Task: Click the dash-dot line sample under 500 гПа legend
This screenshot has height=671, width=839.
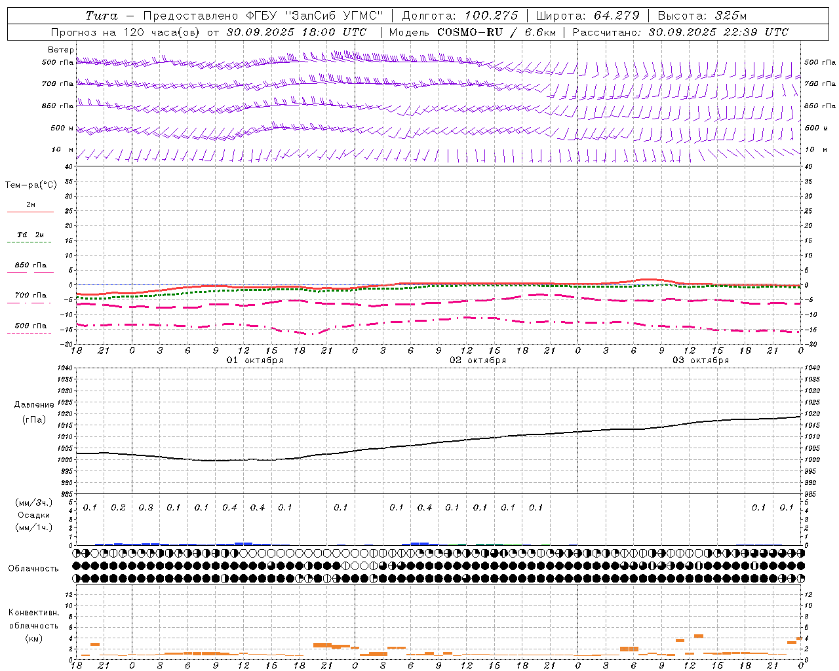Action: 30,334
